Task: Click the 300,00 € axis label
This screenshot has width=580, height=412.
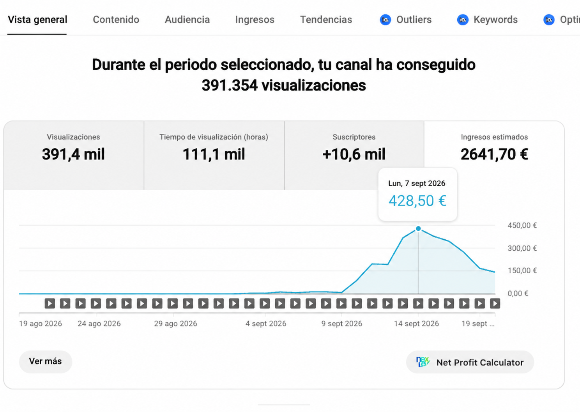Action: click(522, 248)
